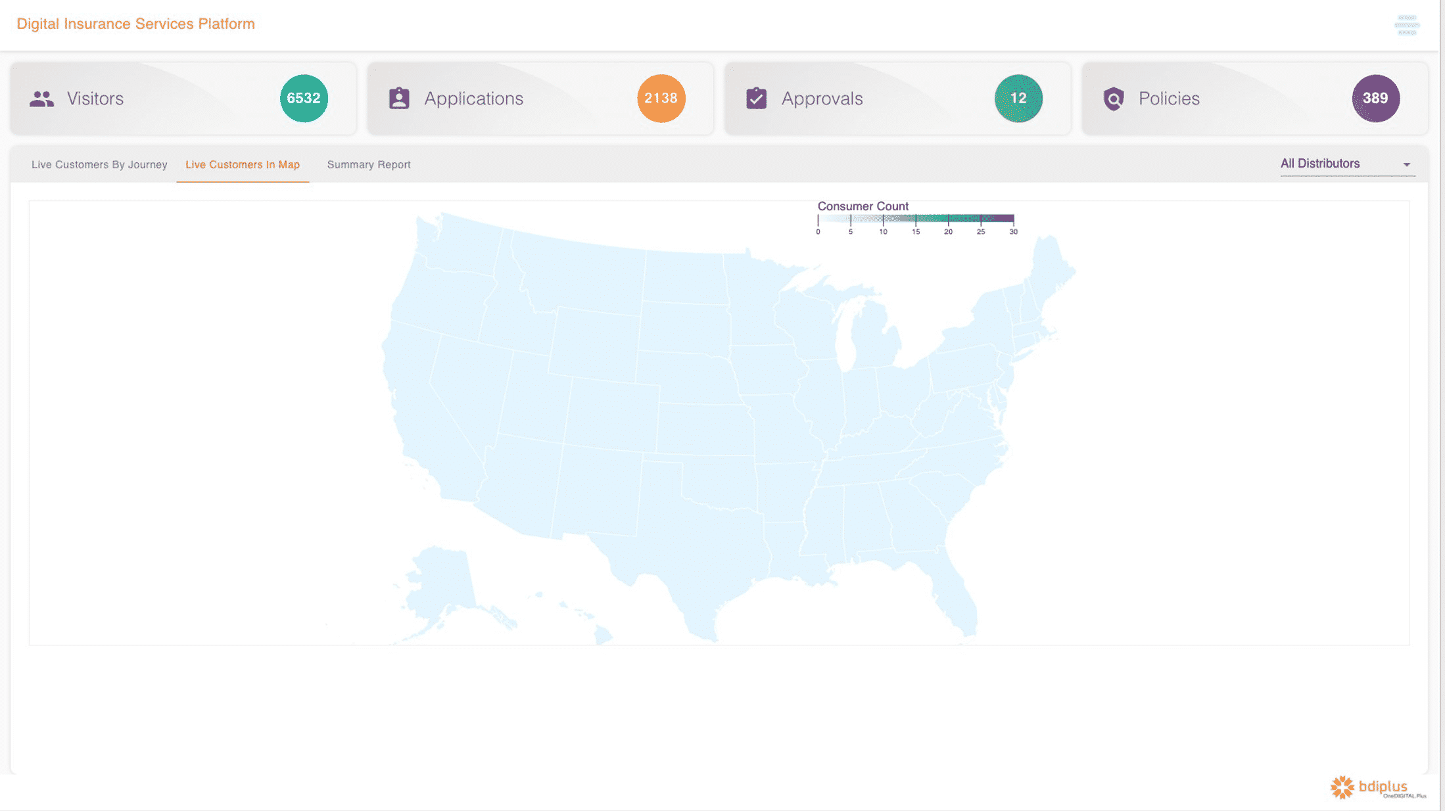Open the Summary Report tab
Image resolution: width=1445 pixels, height=811 pixels.
pos(369,164)
